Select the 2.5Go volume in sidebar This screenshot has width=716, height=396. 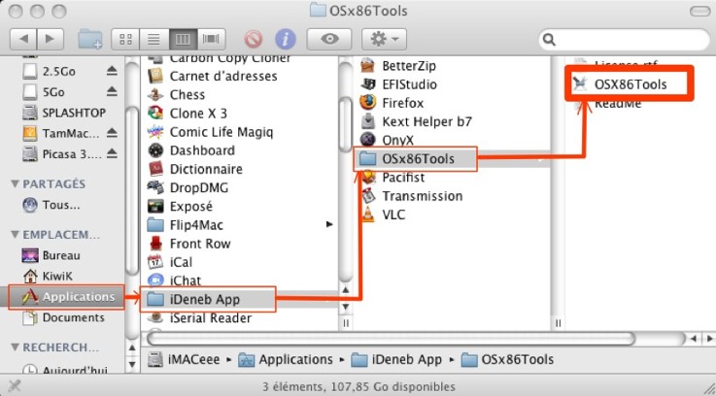point(49,71)
